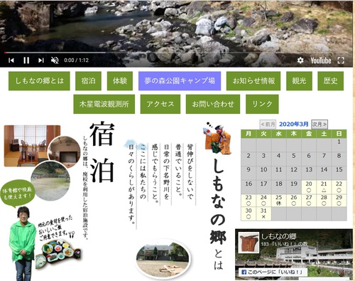Viewport: 355px width, 281px height.
Task: Open しもなの郷とは menu item
Action: click(x=39, y=81)
